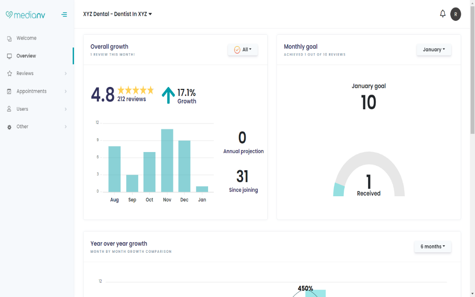This screenshot has height=297, width=475.
Task: Open the user avatar R menu
Action: coord(456,14)
